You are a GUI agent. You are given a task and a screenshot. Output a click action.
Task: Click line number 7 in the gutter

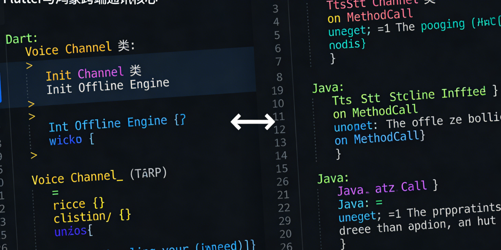point(278,62)
